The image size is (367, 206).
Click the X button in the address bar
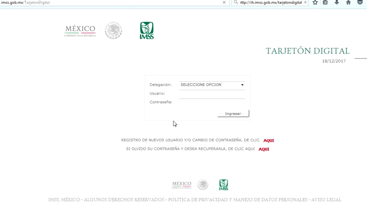coord(224,2)
